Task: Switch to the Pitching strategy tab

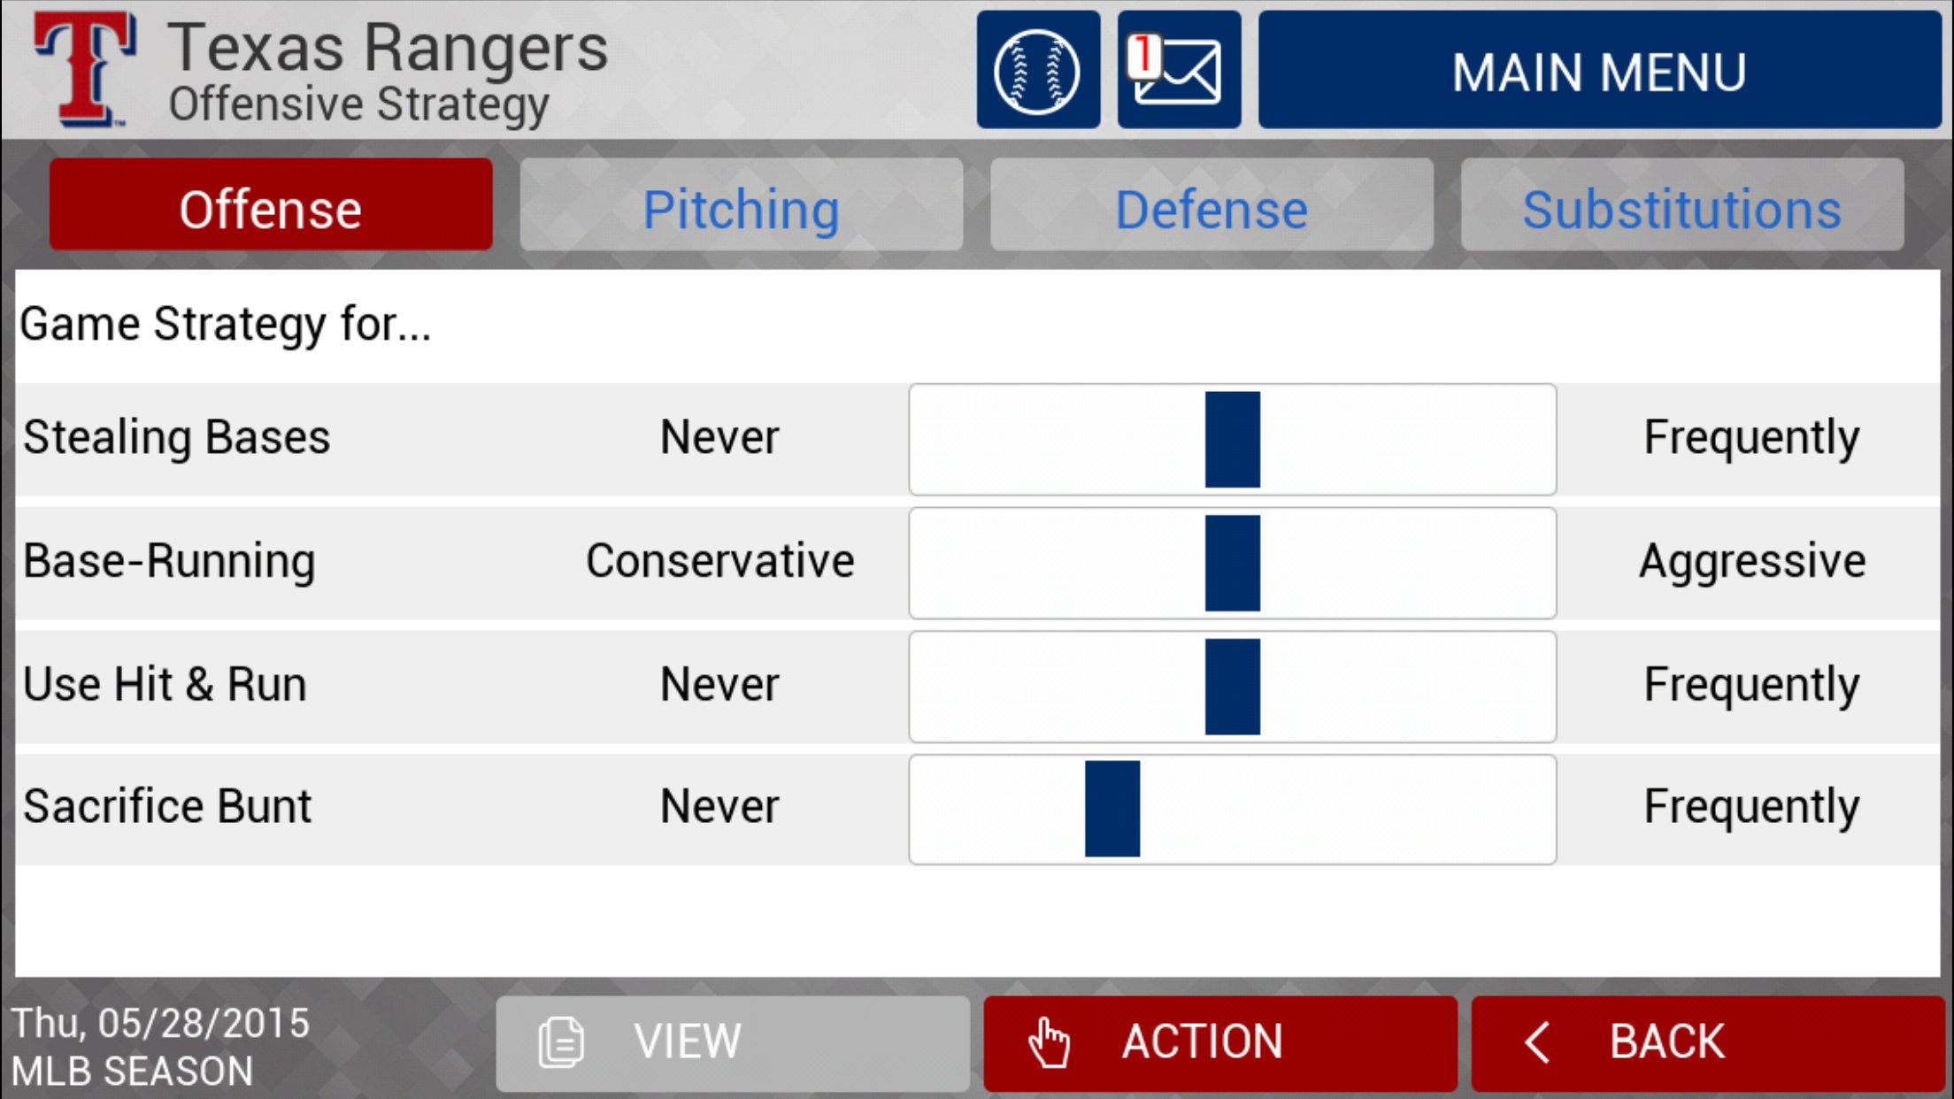Action: tap(741, 208)
